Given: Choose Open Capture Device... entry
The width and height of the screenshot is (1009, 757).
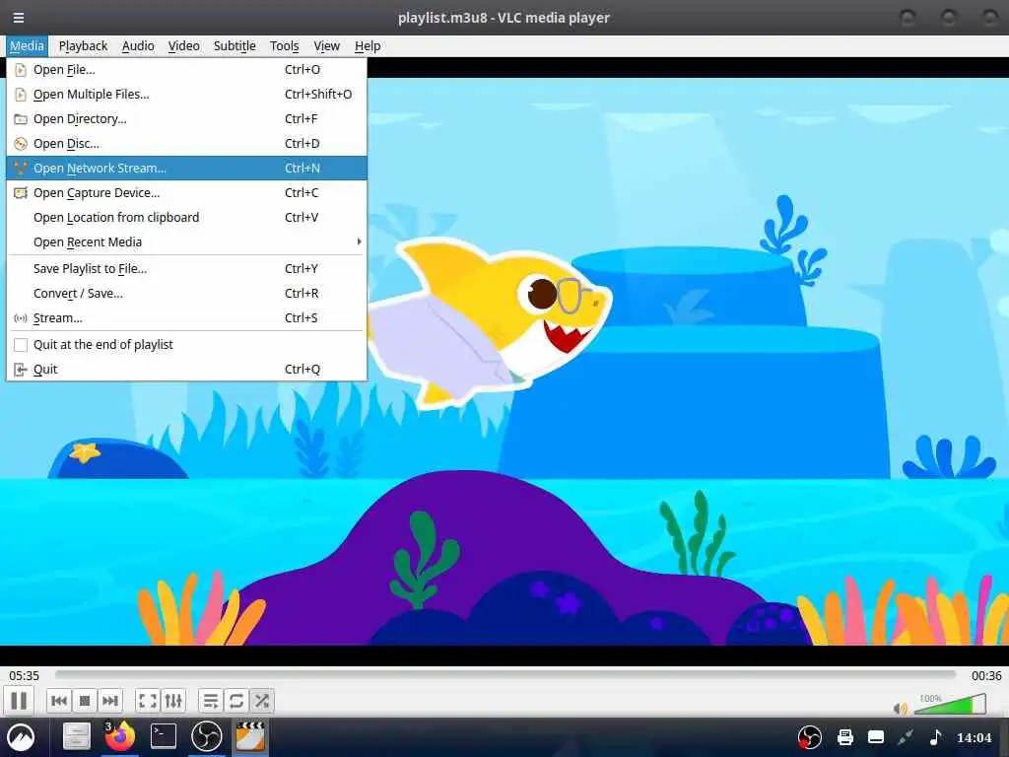Looking at the screenshot, I should coord(186,192).
